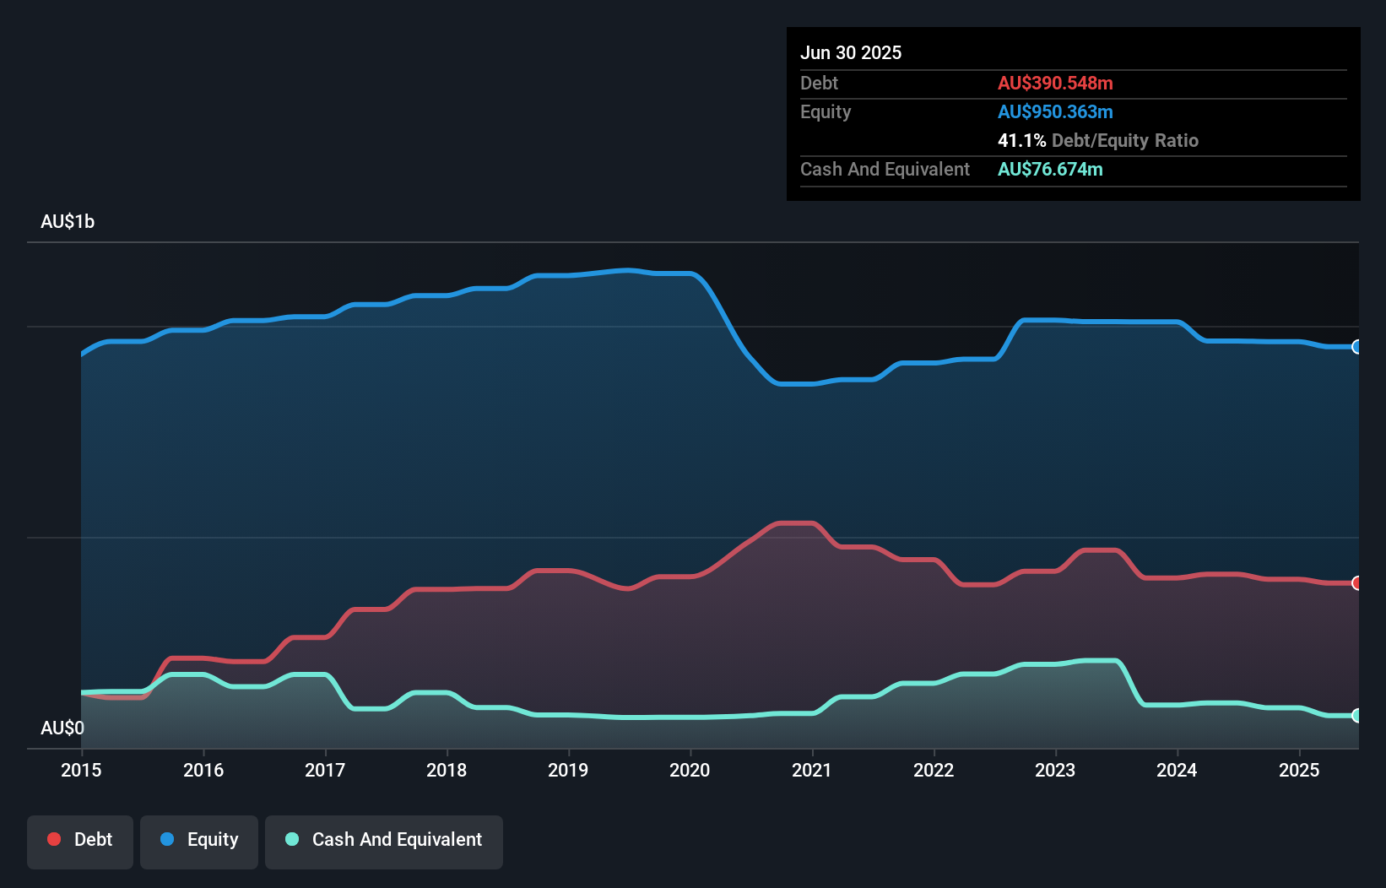Click the Equity row label in tooltip

[x=826, y=112]
